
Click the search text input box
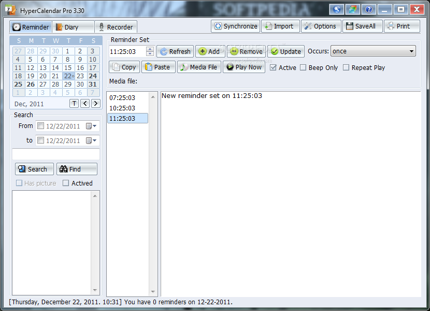coord(56,154)
